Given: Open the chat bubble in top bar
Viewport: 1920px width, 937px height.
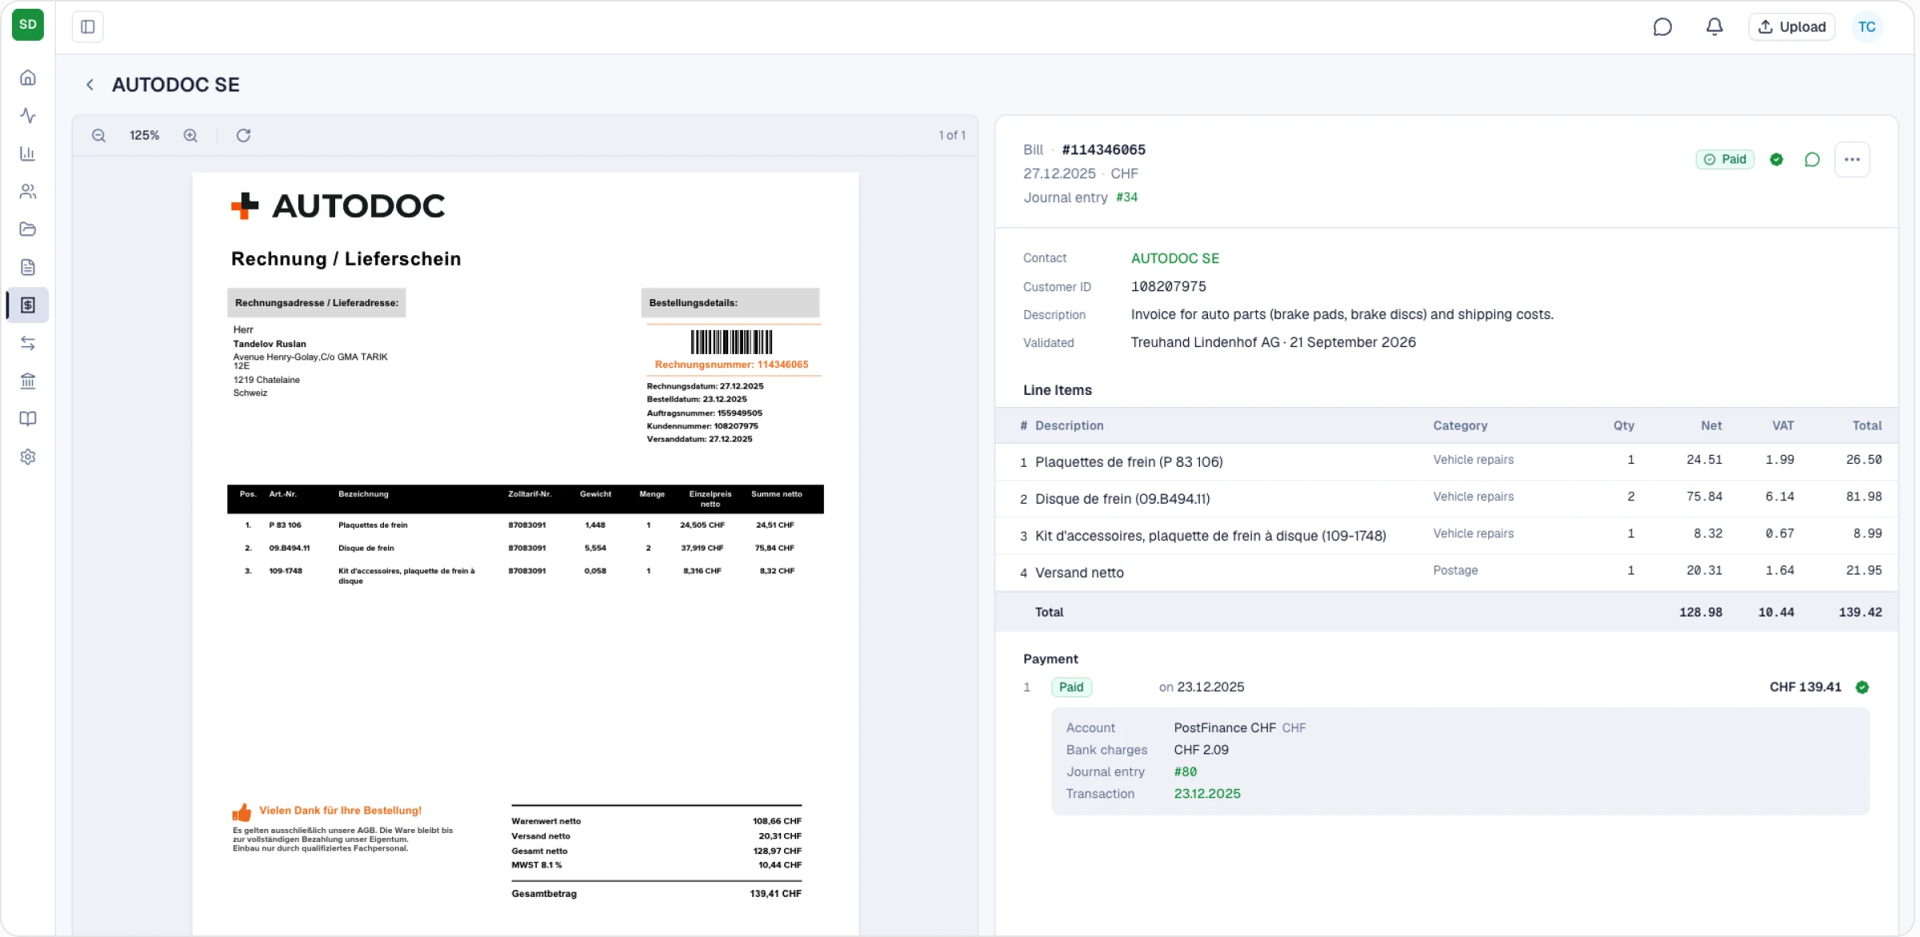Looking at the screenshot, I should click(x=1662, y=27).
